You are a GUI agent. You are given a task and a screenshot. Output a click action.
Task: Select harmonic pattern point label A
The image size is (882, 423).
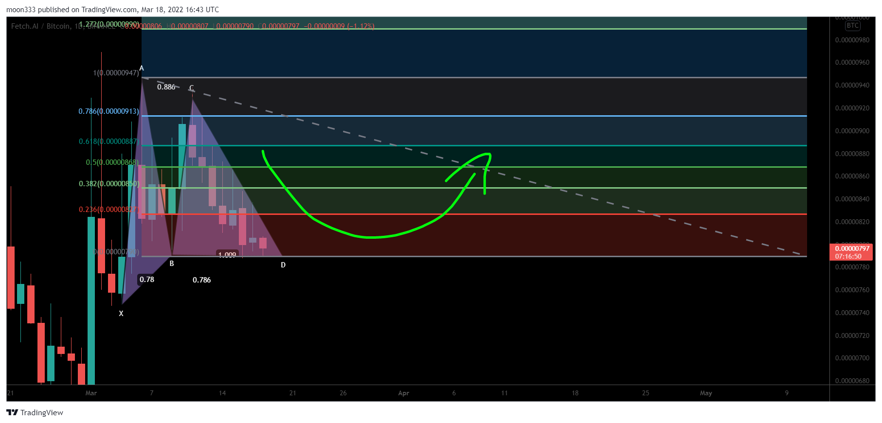coord(142,68)
